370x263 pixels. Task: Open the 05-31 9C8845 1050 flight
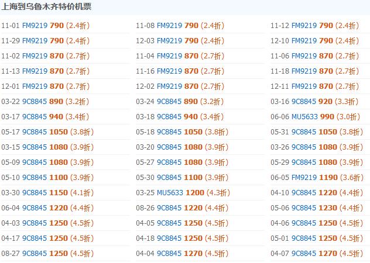[x=317, y=132]
